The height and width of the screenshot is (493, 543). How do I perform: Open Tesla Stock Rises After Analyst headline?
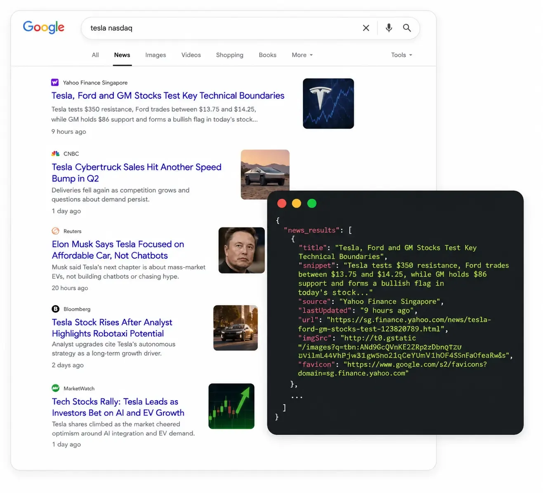pos(112,328)
